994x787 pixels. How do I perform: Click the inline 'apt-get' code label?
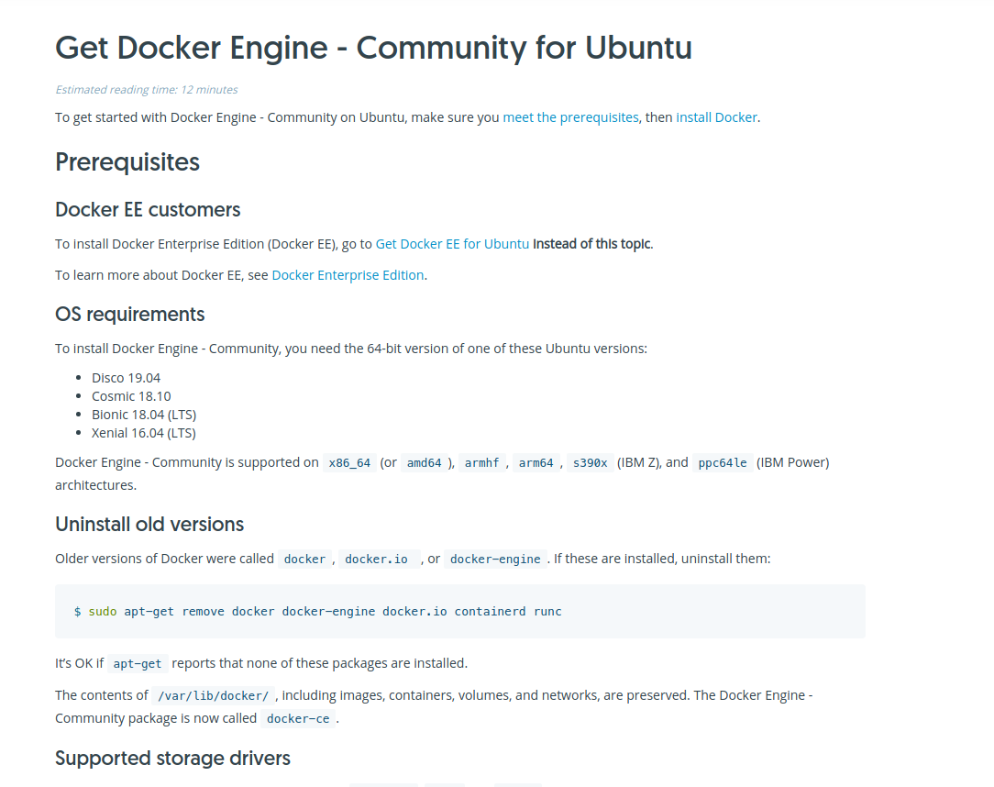(138, 664)
